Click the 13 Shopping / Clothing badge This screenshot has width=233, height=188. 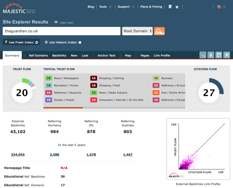[94, 78]
